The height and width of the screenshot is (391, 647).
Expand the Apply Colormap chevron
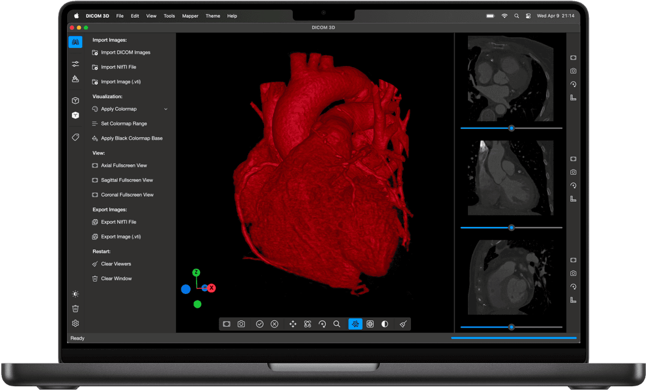[x=166, y=110]
